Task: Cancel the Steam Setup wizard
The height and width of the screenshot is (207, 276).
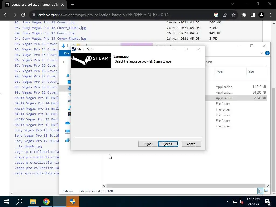Action: click(191, 144)
